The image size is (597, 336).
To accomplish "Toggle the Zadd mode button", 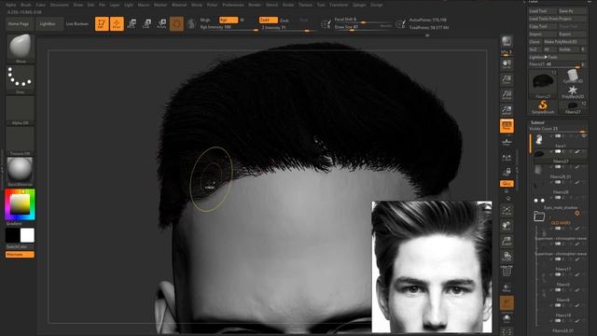I will [268, 20].
